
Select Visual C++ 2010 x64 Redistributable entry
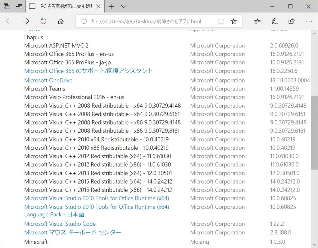tap(97, 139)
